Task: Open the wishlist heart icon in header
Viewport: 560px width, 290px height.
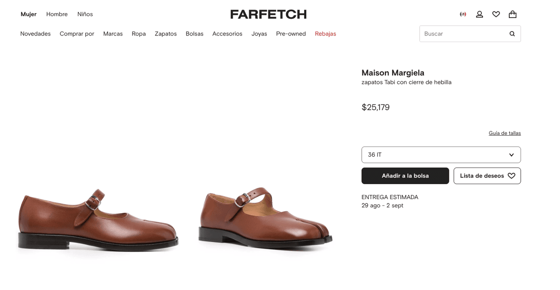Action: (496, 14)
